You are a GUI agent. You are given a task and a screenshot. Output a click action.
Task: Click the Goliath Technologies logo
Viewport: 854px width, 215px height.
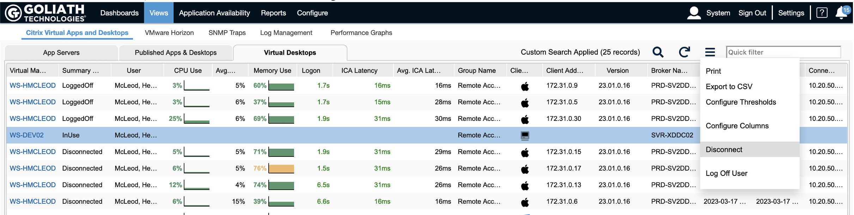pos(45,13)
